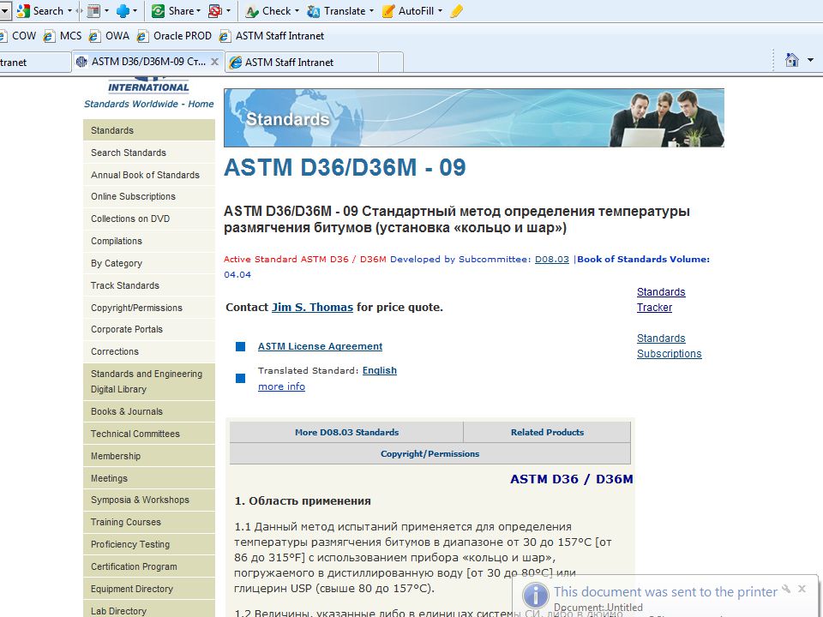823x617 pixels.
Task: Select Standards in the sidebar menu
Action: click(149, 130)
